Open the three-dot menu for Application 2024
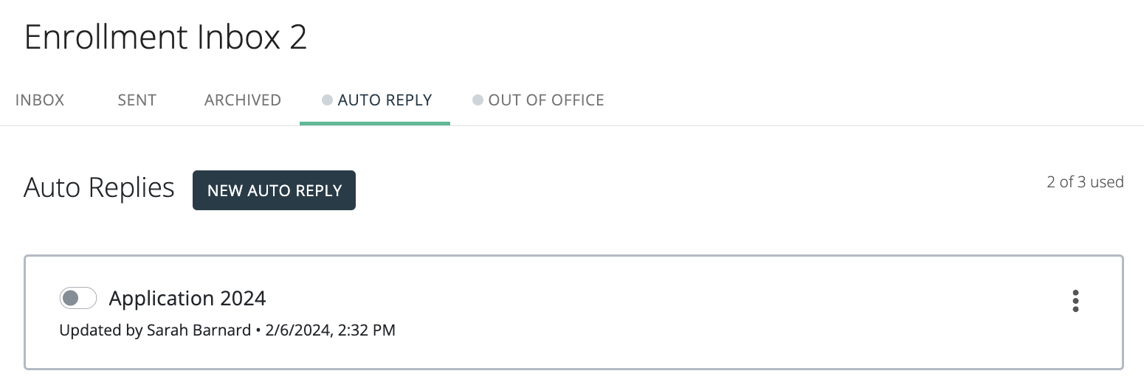This screenshot has height=385, width=1144. (x=1075, y=301)
